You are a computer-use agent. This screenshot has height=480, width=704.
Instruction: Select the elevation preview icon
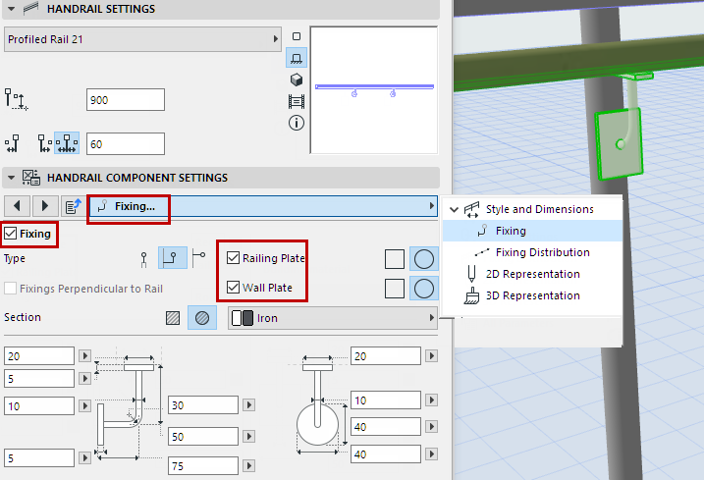tap(297, 58)
